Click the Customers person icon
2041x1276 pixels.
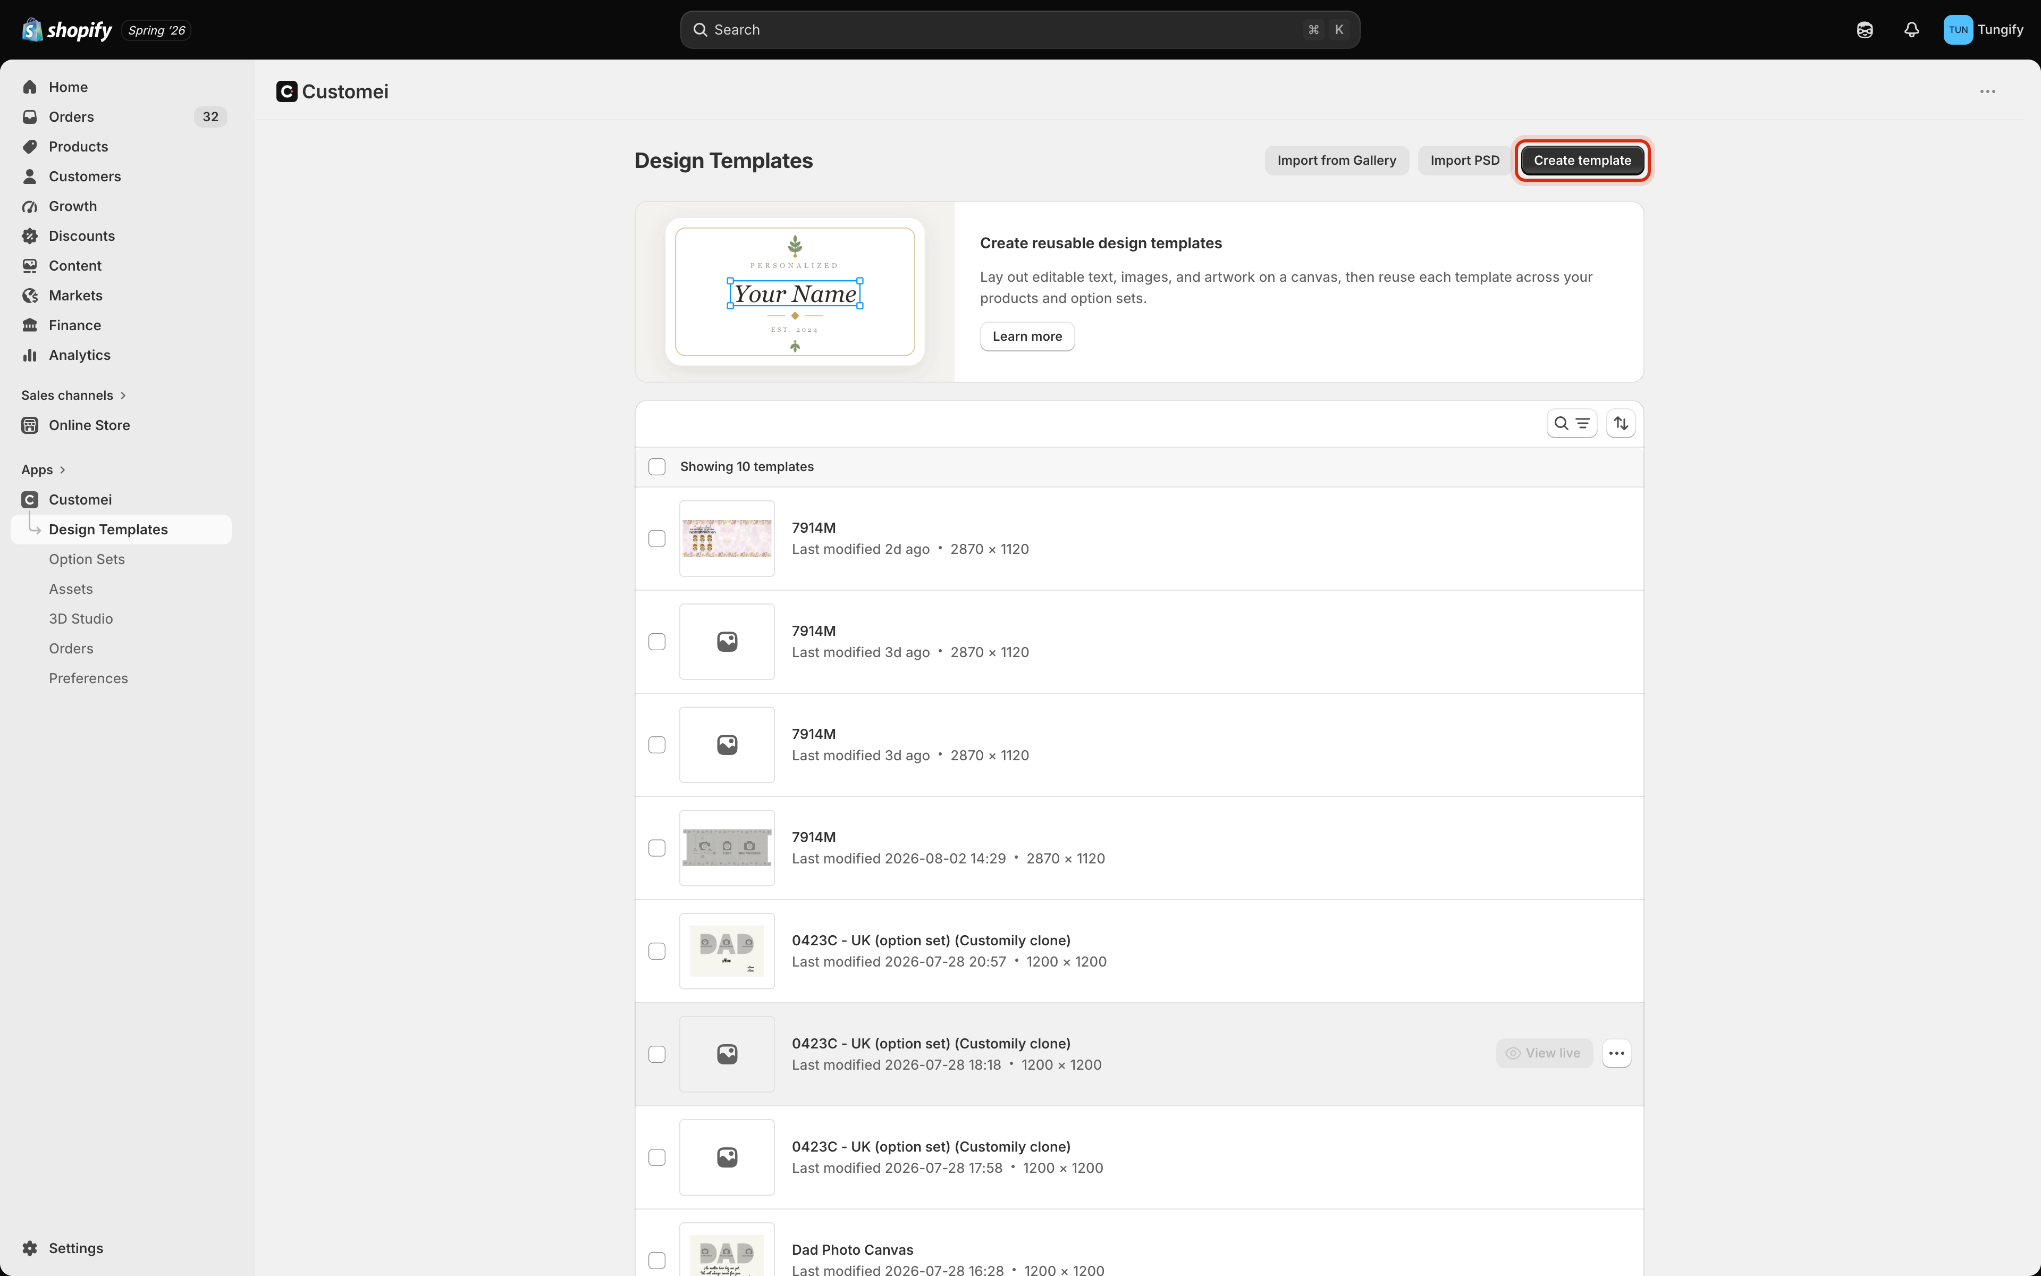click(x=30, y=177)
